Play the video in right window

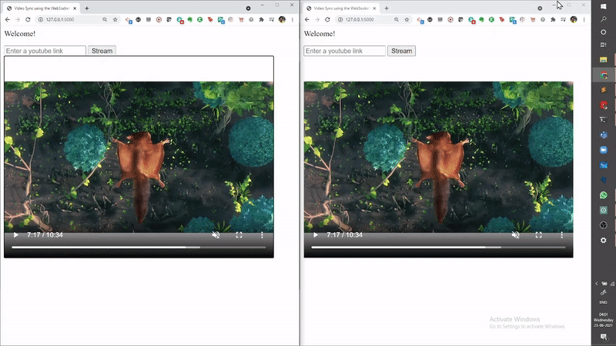point(316,235)
